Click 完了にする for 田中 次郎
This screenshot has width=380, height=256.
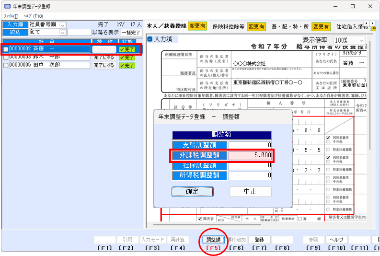pyautogui.click(x=104, y=65)
